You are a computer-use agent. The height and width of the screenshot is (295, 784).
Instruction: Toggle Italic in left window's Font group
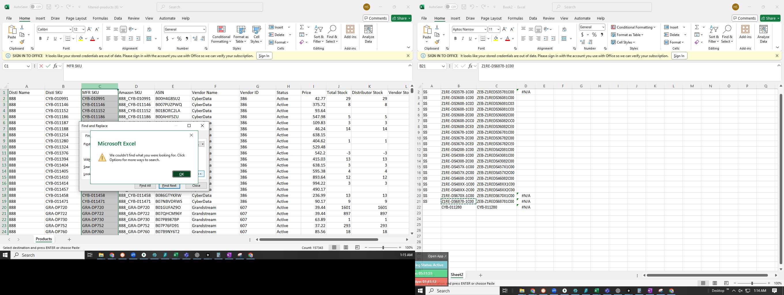click(48, 39)
